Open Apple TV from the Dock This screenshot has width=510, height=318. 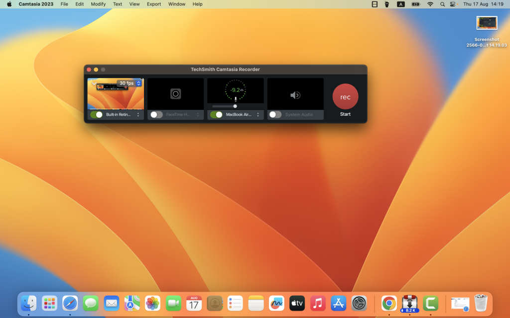[297, 304]
